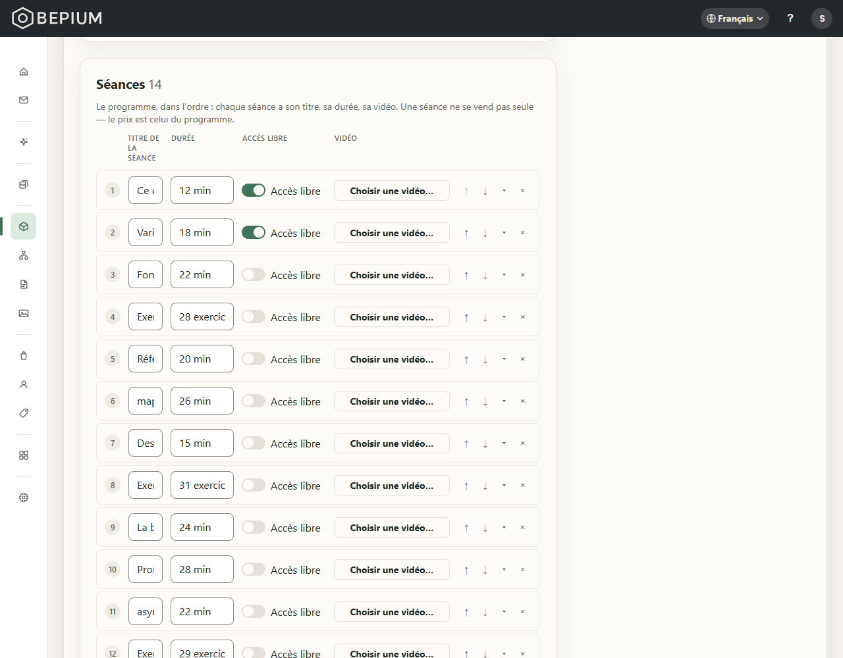
Task: Edit the 12 min duration field
Action: (202, 190)
